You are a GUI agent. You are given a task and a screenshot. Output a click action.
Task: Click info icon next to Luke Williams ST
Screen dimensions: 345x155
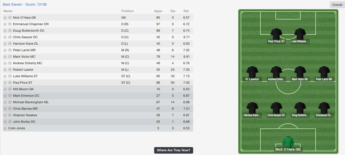[x=10, y=76]
